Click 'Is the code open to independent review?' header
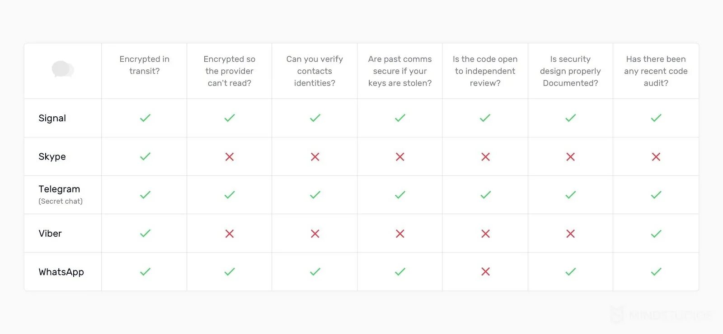723x334 pixels. 485,71
